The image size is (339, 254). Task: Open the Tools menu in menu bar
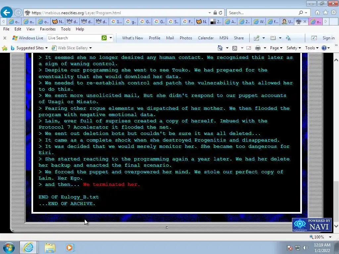pos(66,29)
